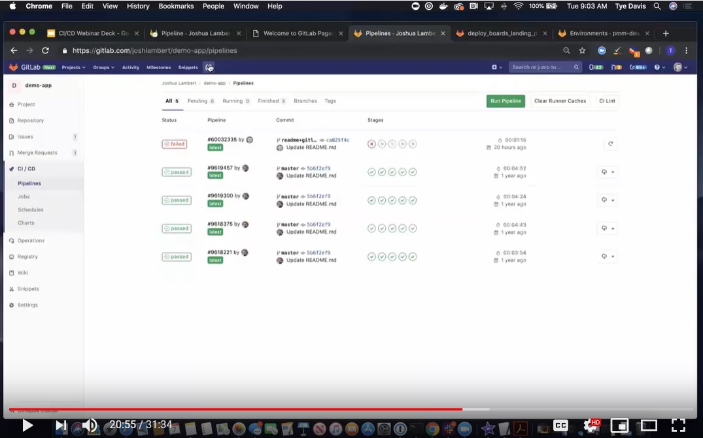The image size is (703, 438).
Task: Expand the Projects dropdown in the navbar
Action: pyautogui.click(x=73, y=67)
